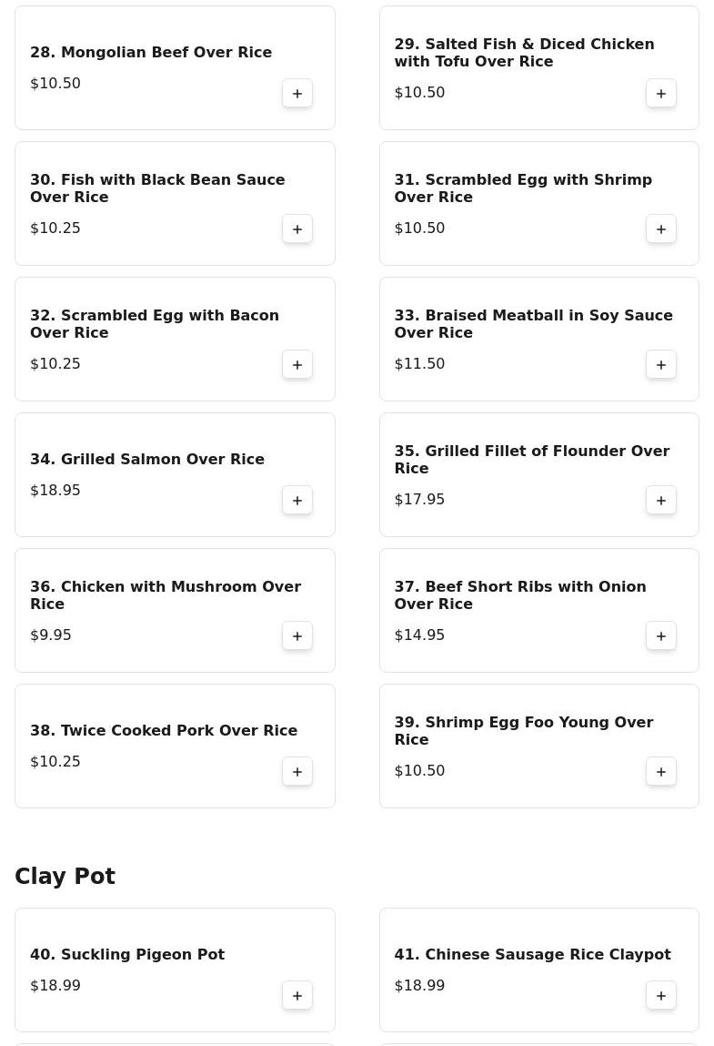714x1046 pixels.
Task: Add Beef Short Ribs with Onion
Action: pyautogui.click(x=661, y=636)
